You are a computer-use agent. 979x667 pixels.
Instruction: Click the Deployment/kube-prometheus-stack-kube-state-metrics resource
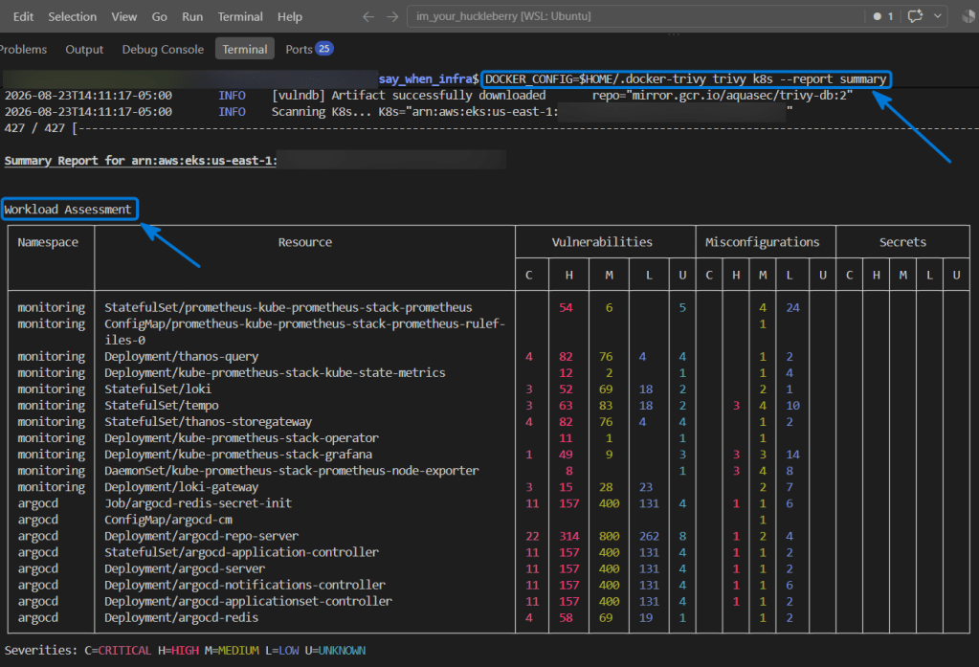(275, 372)
